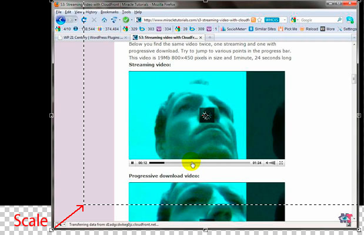This screenshot has height=235, width=364.
Task: Go back with the blue Back arrow
Action: (x=61, y=20)
